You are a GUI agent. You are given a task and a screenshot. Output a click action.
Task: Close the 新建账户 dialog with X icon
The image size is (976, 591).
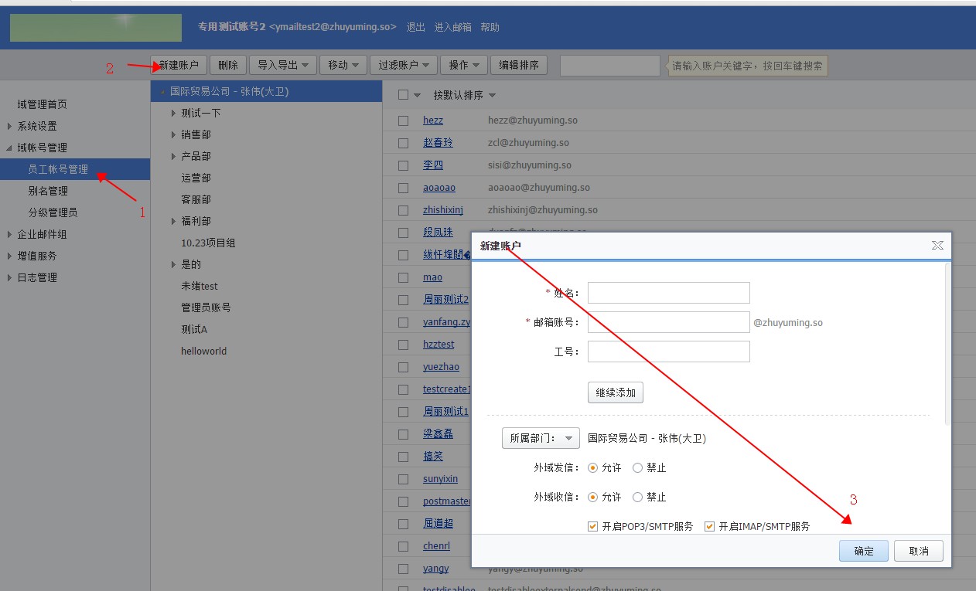pyautogui.click(x=937, y=246)
